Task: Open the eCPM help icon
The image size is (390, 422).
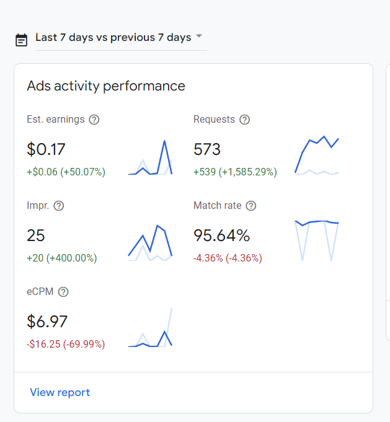Action: (x=63, y=292)
